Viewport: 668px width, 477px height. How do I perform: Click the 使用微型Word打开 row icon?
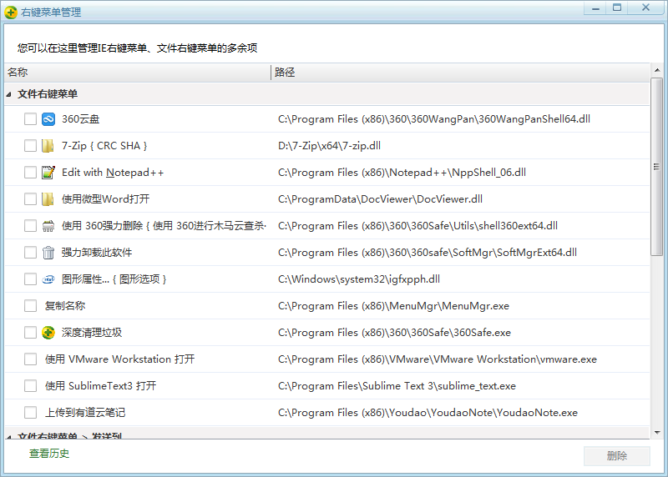(x=48, y=199)
